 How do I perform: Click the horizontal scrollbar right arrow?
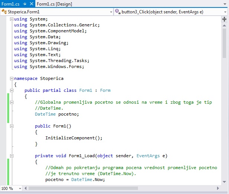219,188
